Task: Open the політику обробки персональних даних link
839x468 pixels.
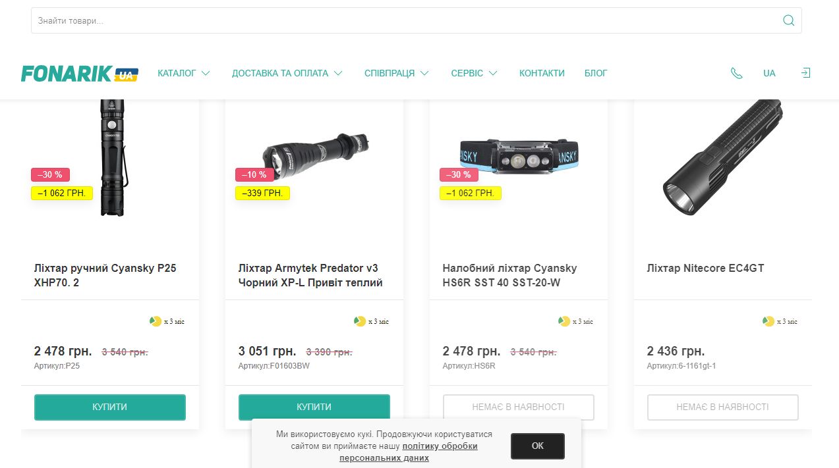Action: [x=440, y=446]
